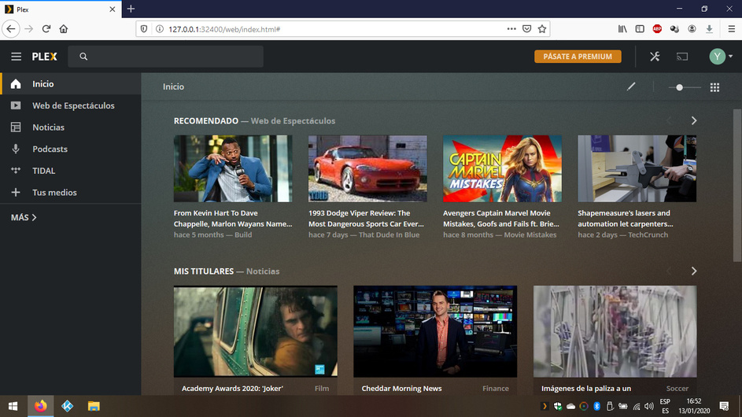Open Kodi from the taskbar
742x417 pixels.
[67, 406]
